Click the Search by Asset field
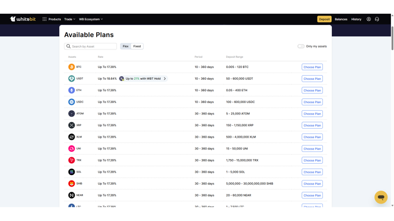Viewport: 394px width, 221px height. click(91, 46)
